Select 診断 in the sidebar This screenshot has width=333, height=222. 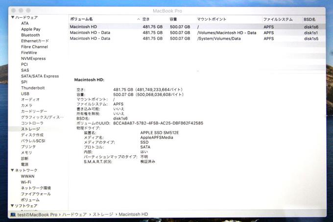click(24, 158)
